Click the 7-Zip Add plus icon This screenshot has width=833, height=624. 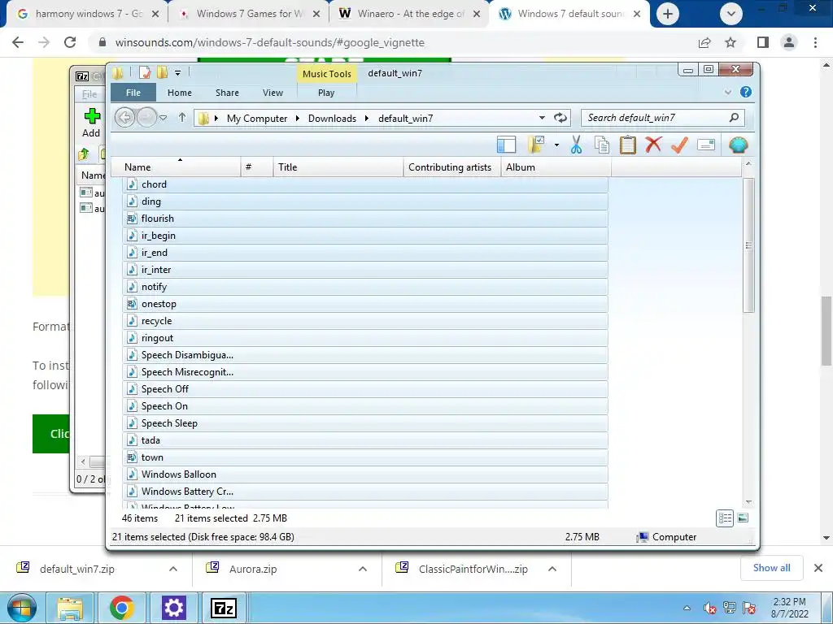pos(92,115)
